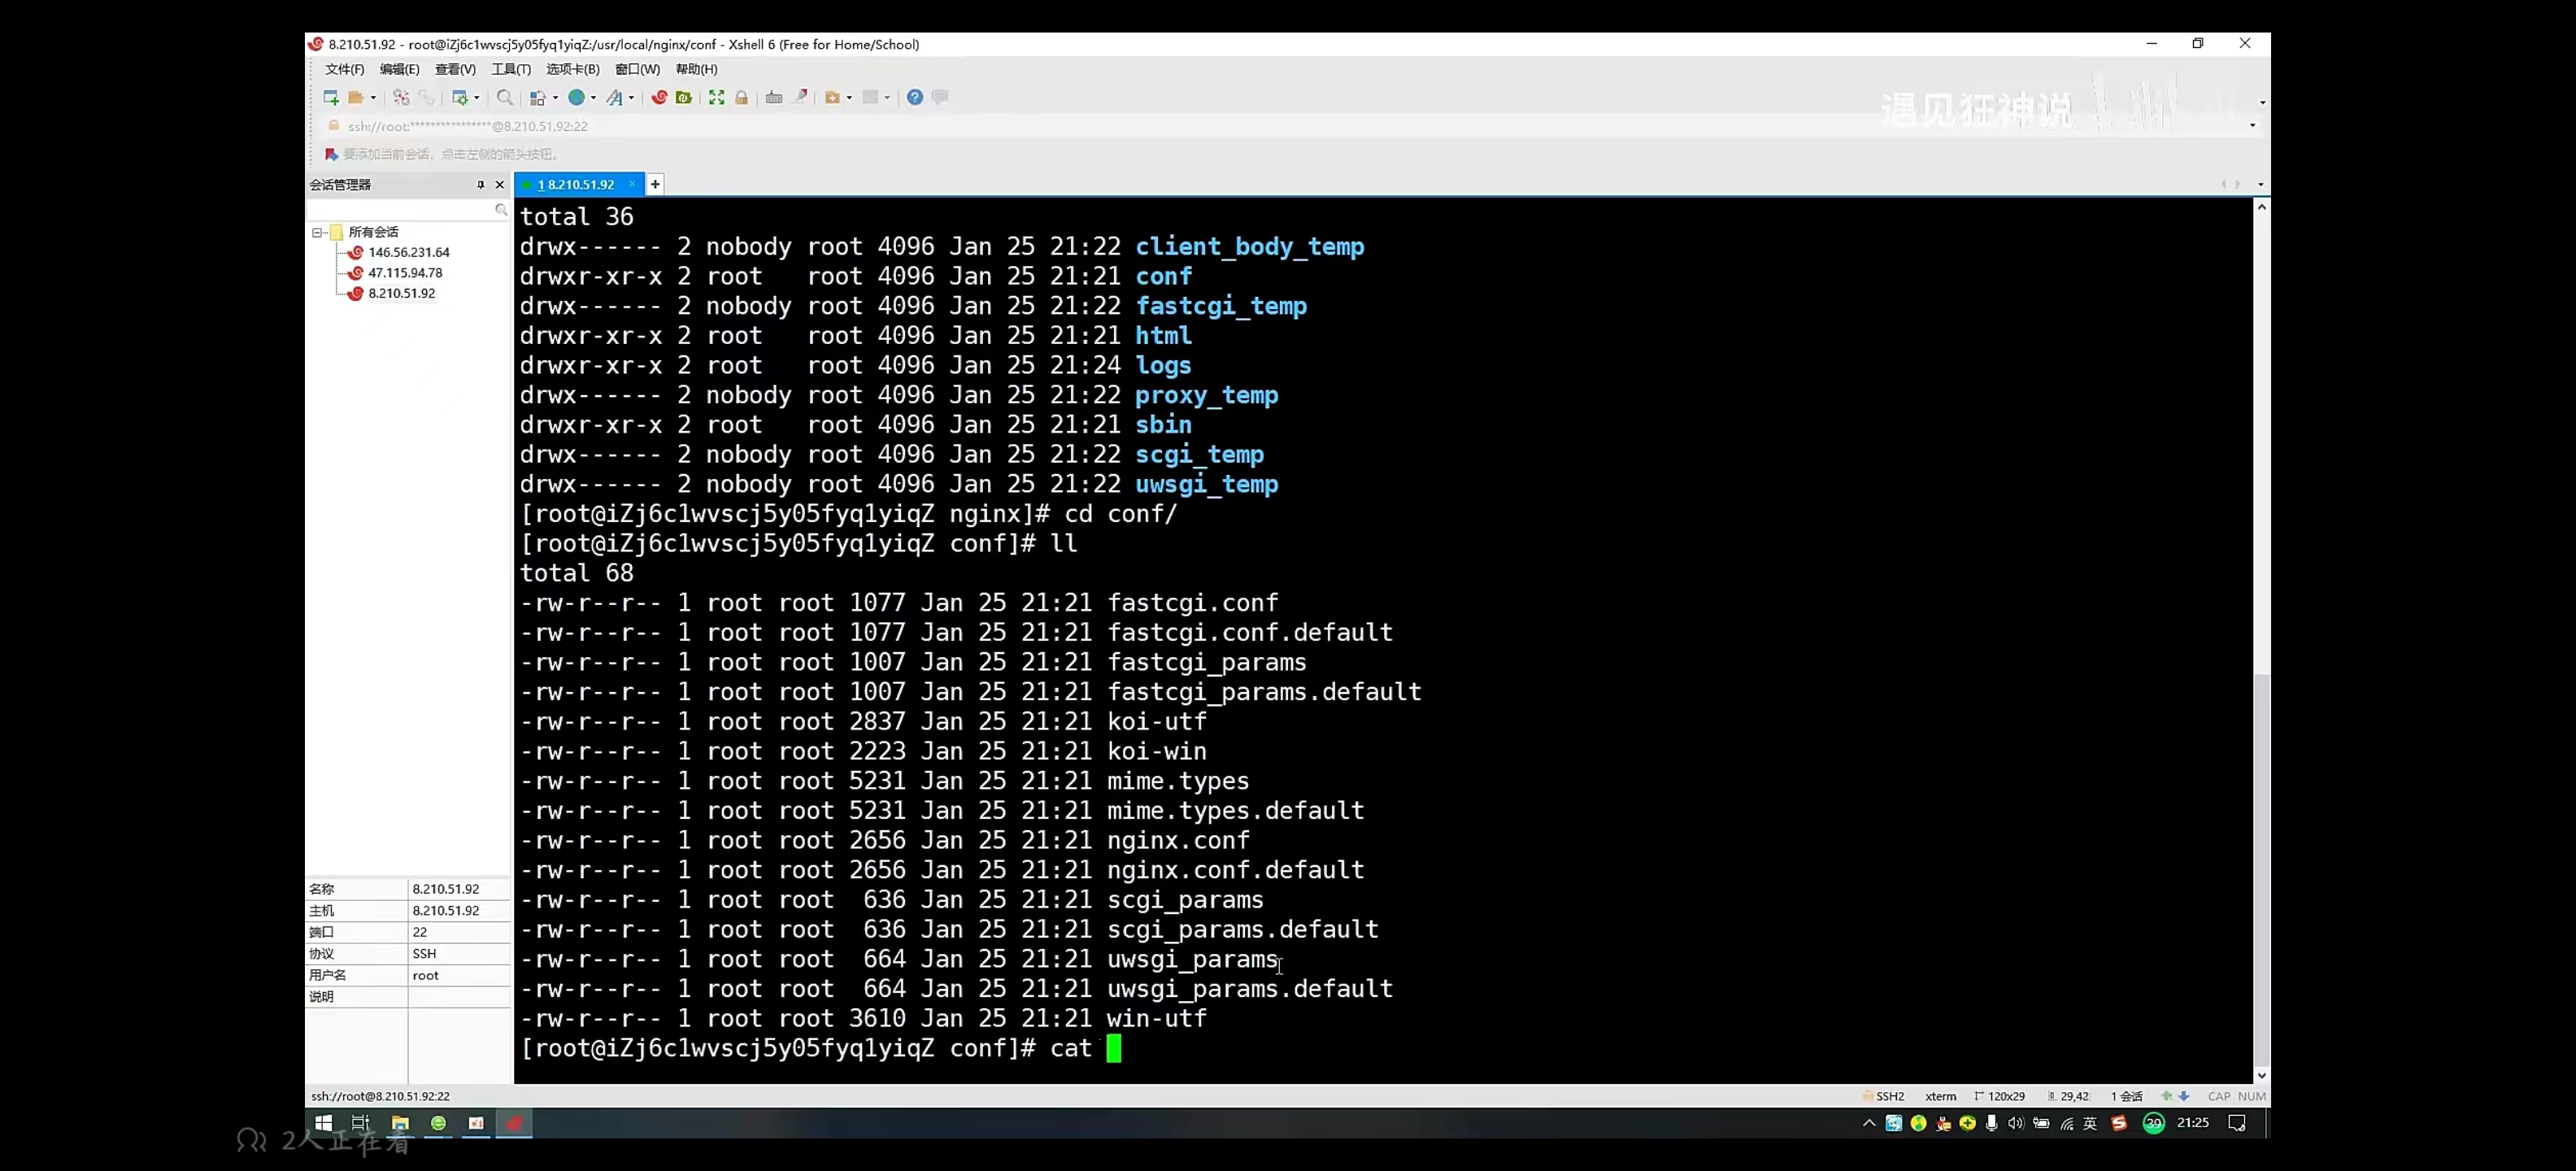Open the virtual keyboard toolbar icon

pyautogui.click(x=773, y=97)
